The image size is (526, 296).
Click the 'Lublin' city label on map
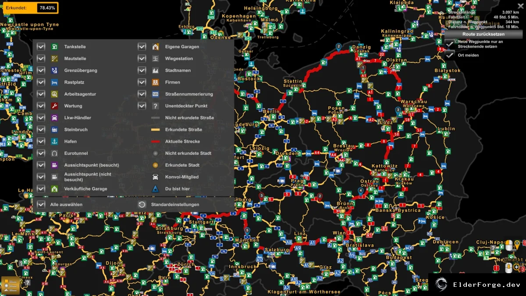pos(446,129)
